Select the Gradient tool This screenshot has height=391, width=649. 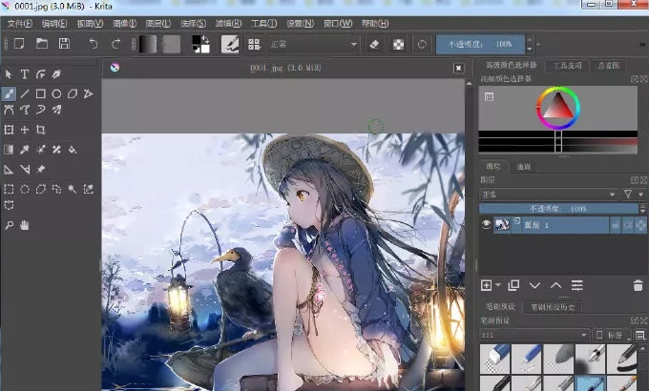[9, 150]
